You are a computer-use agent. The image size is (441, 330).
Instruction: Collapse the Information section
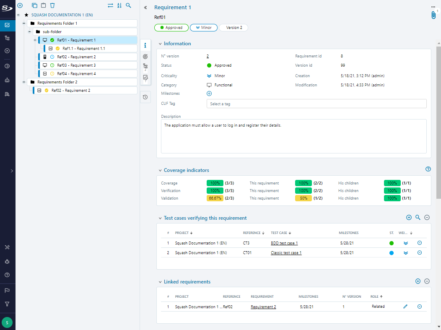point(160,44)
